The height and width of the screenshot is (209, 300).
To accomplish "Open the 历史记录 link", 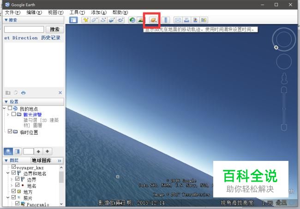I will pos(51,38).
